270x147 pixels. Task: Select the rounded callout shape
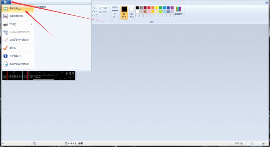click(x=94, y=15)
